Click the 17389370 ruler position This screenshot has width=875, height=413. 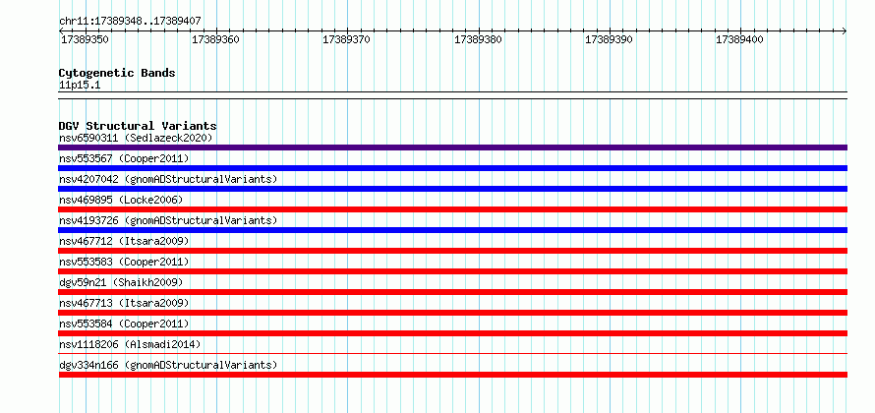(x=346, y=40)
